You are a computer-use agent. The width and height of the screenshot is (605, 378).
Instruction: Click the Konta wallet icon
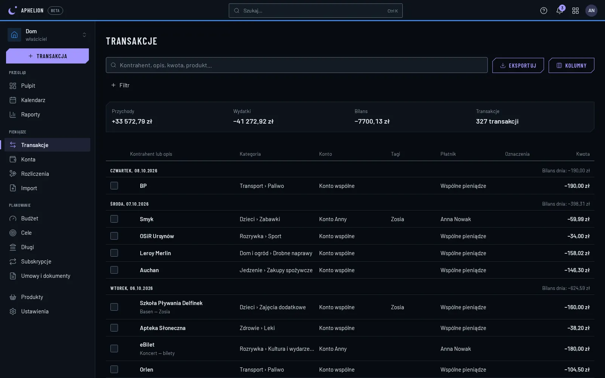click(13, 160)
